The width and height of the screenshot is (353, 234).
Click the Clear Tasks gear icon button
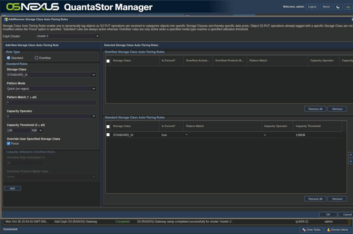click(311, 230)
